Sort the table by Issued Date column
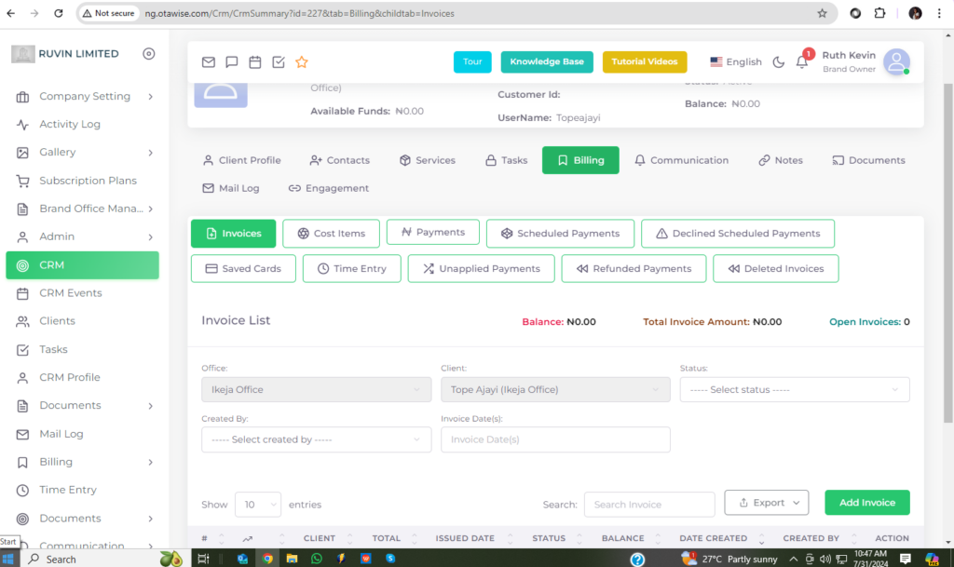 (465, 538)
